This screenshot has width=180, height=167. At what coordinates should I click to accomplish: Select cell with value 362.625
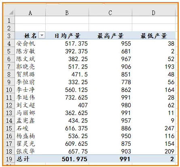point(67,113)
